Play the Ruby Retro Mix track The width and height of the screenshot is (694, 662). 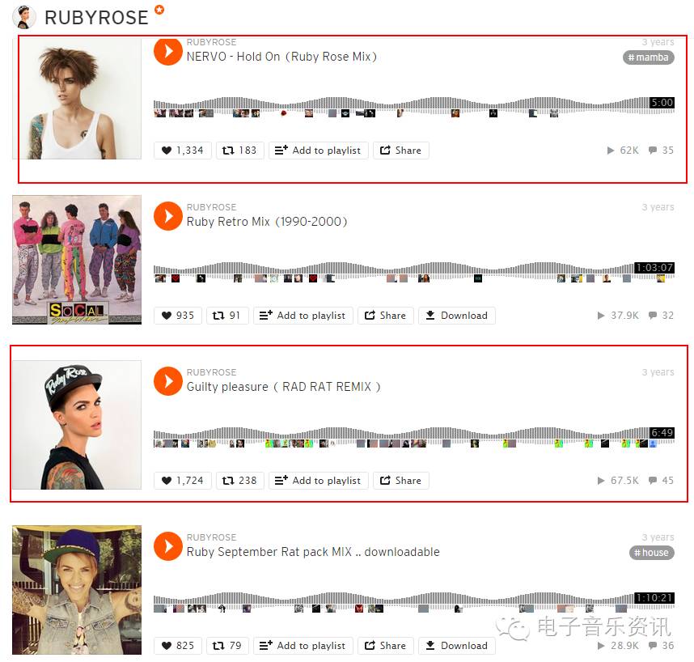(167, 216)
